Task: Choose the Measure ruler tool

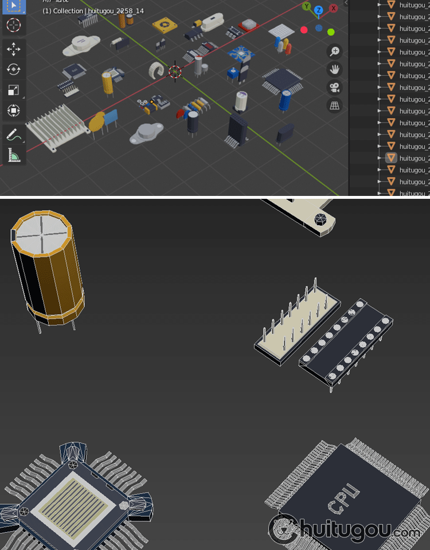Action: coord(13,155)
